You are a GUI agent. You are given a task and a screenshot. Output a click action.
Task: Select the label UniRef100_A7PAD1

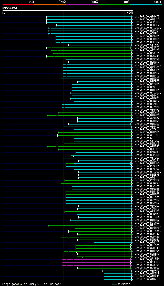(x=147, y=99)
